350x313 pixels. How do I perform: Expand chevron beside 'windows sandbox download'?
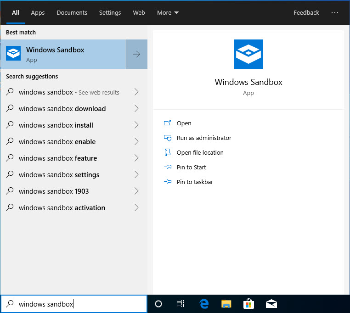(x=136, y=108)
